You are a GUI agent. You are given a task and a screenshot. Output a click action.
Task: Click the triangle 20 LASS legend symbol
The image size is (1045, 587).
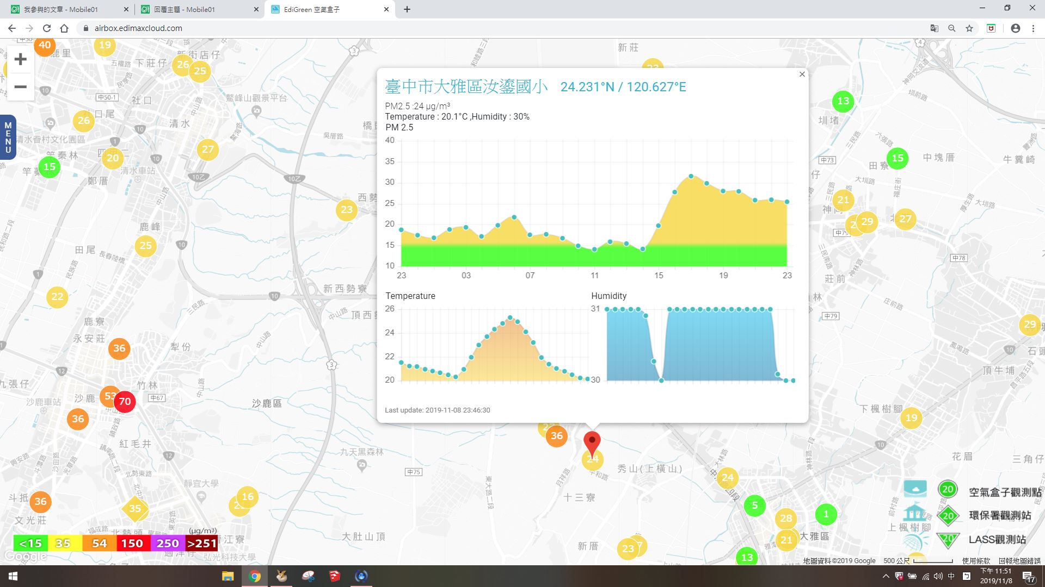point(948,539)
